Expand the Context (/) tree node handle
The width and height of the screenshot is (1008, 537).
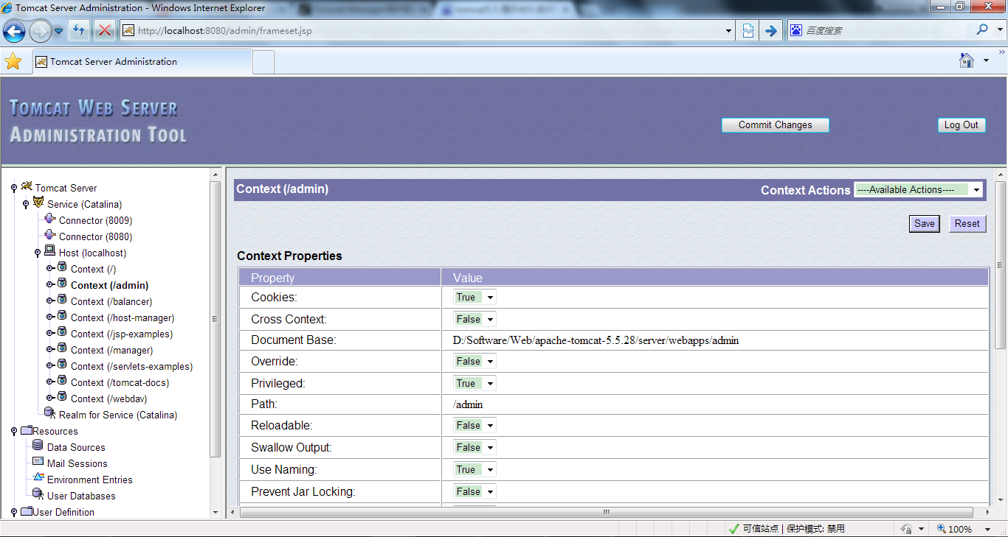[50, 269]
